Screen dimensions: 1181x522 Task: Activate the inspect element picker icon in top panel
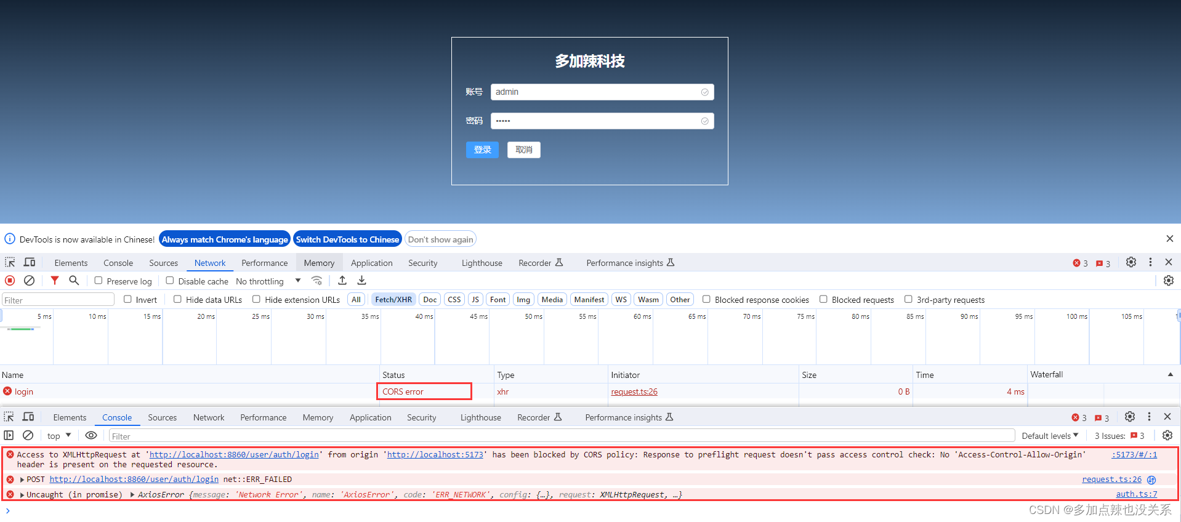point(10,262)
